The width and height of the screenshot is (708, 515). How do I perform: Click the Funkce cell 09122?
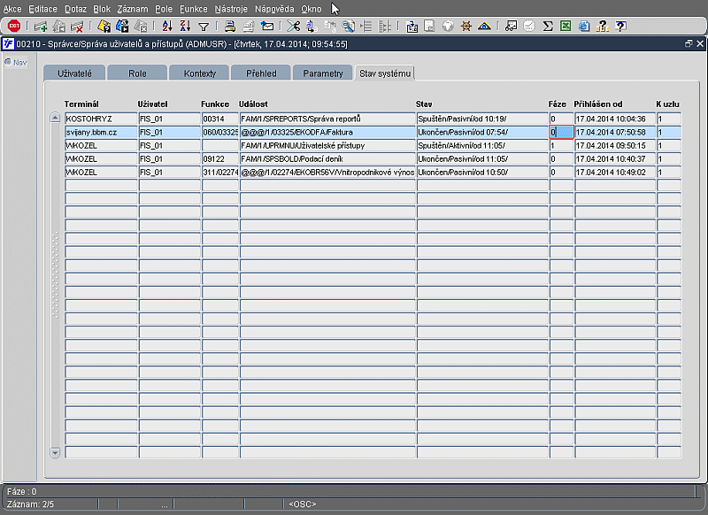[x=219, y=159]
